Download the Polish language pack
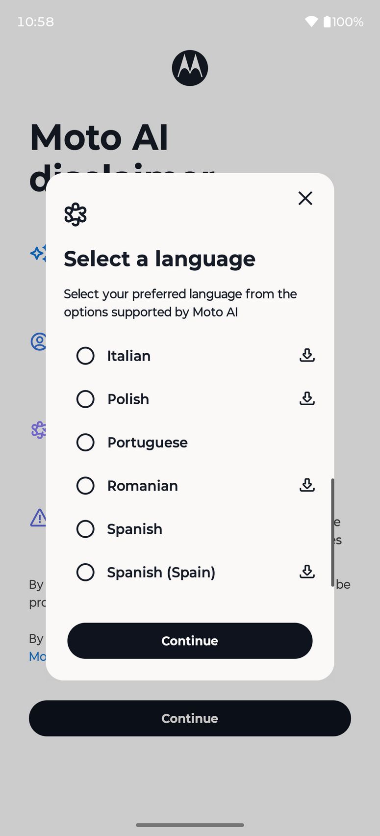 point(307,398)
